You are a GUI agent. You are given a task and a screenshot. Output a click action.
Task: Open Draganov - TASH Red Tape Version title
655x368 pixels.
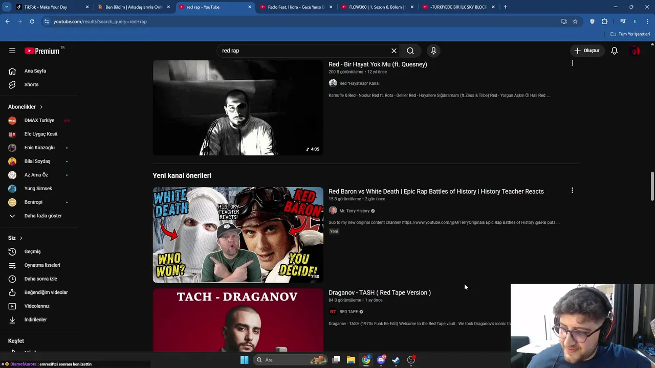[380, 292]
